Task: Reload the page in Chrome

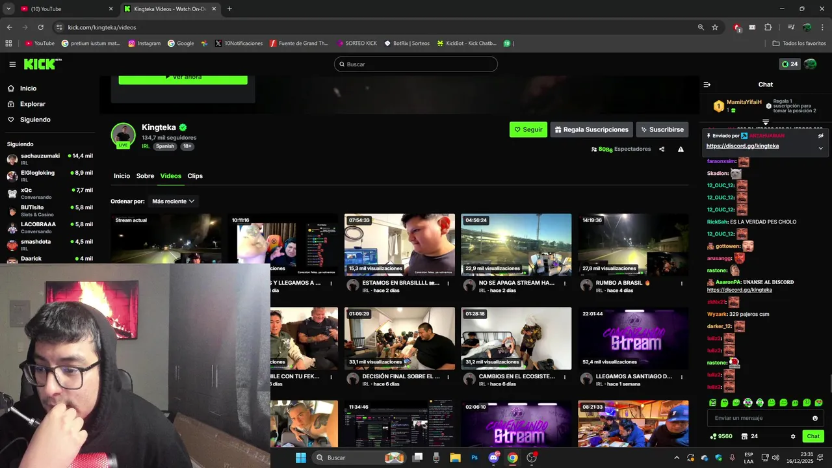Action: pos(40,27)
